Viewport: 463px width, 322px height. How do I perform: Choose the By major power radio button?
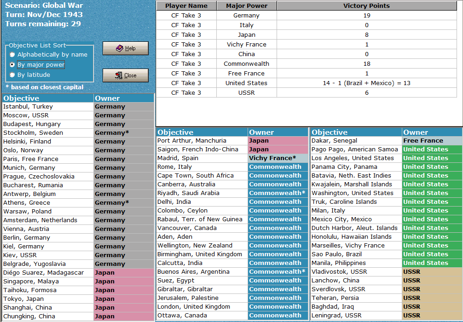37,65
